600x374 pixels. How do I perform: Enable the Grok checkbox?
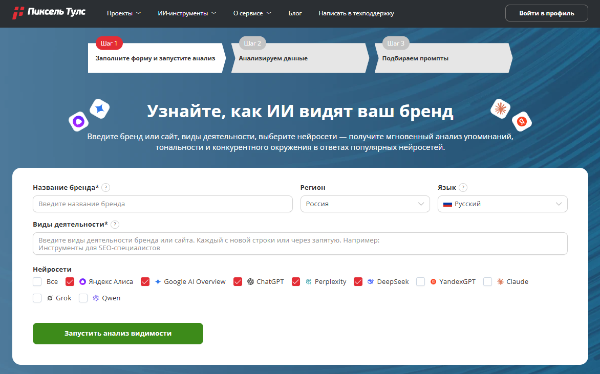(37, 298)
